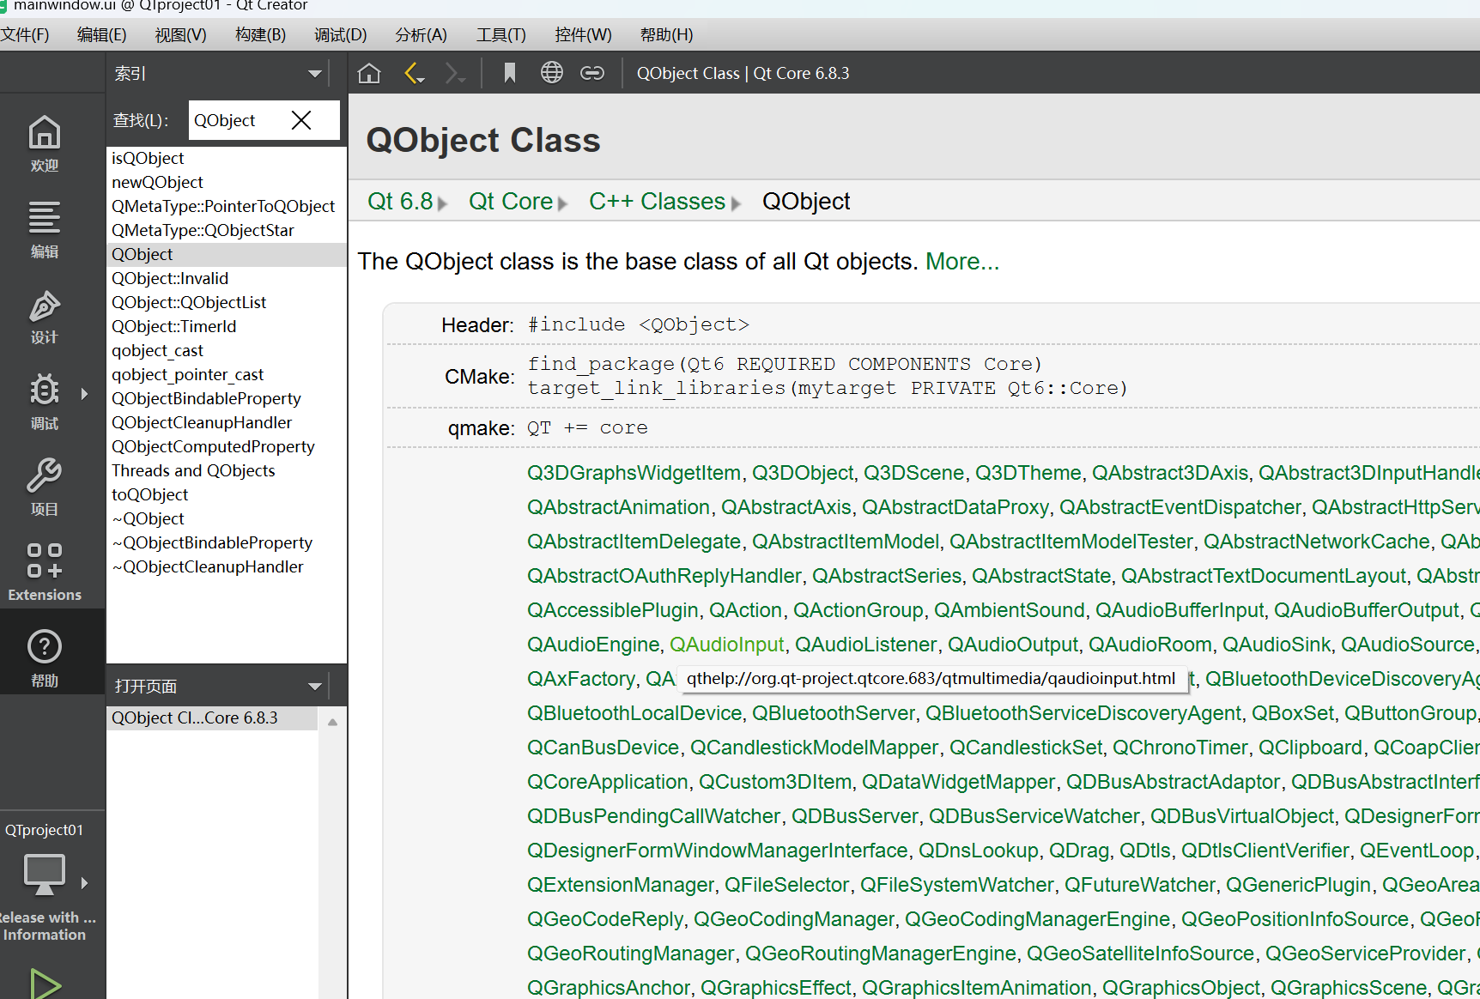Viewport: 1480px width, 999px height.
Task: Switch to Debug (调试) mode
Action: 45,401
